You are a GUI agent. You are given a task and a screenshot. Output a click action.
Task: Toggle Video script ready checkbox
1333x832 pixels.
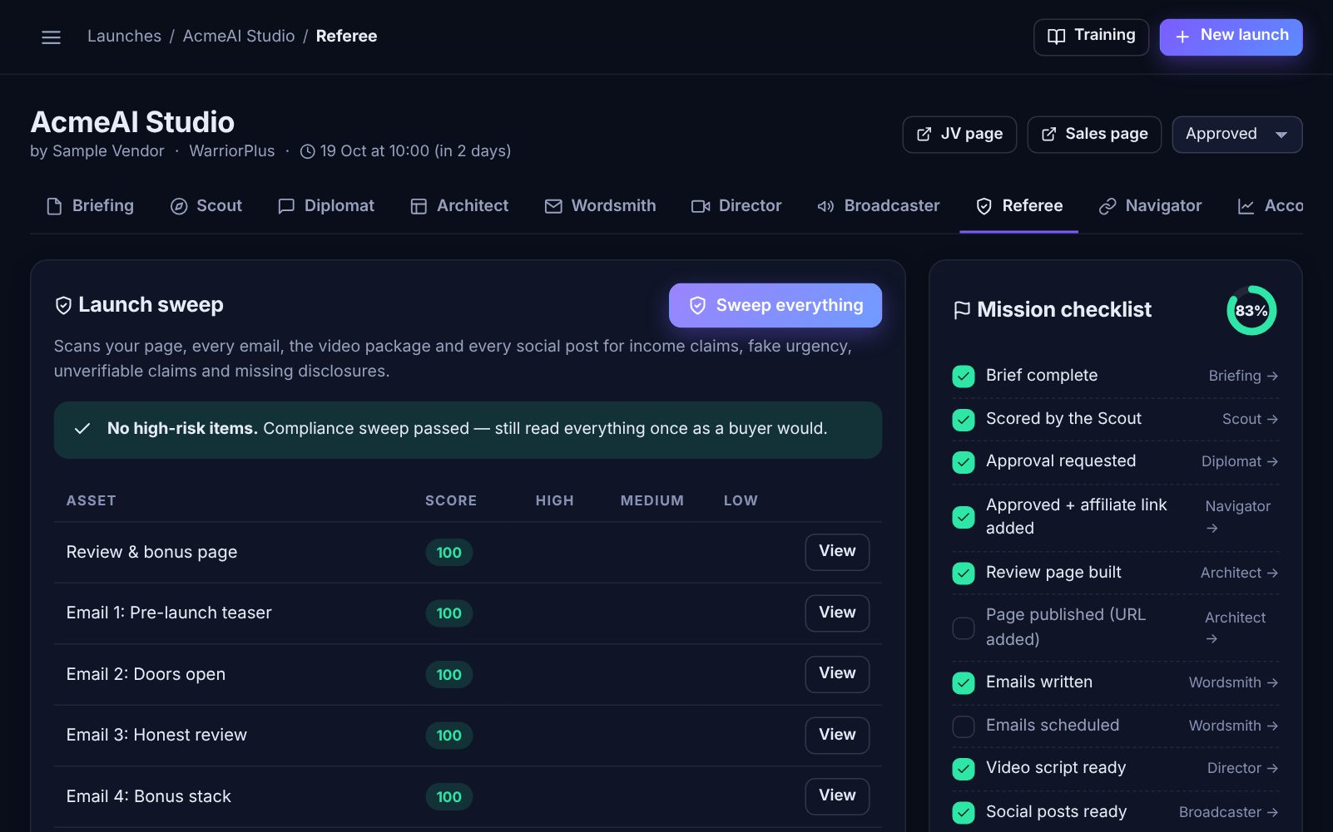964,769
